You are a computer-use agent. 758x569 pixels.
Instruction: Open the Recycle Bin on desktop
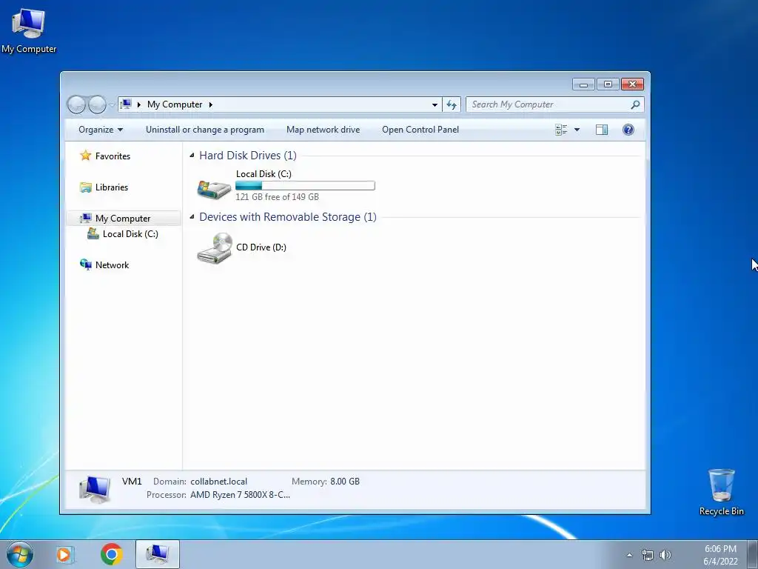coord(721,492)
